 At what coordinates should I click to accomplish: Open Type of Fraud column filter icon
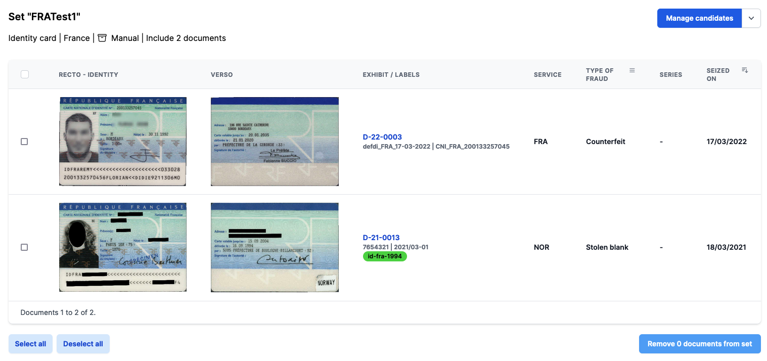pos(632,70)
